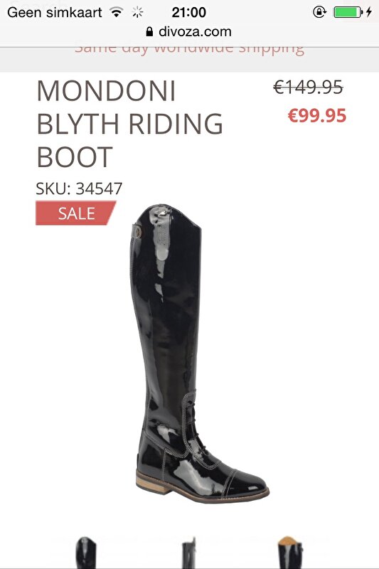
Task: Tap the Mondoni Blyth Riding Boot title
Action: tap(130, 124)
